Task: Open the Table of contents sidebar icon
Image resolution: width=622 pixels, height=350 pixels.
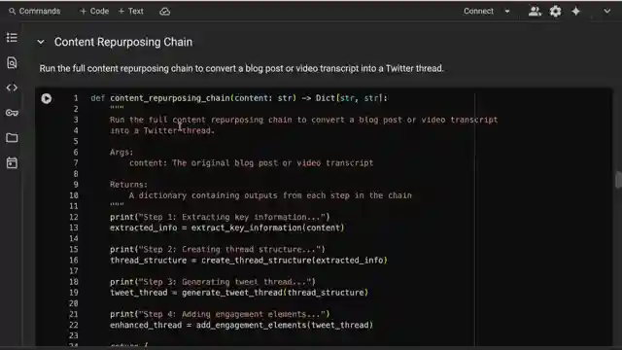Action: [12, 38]
